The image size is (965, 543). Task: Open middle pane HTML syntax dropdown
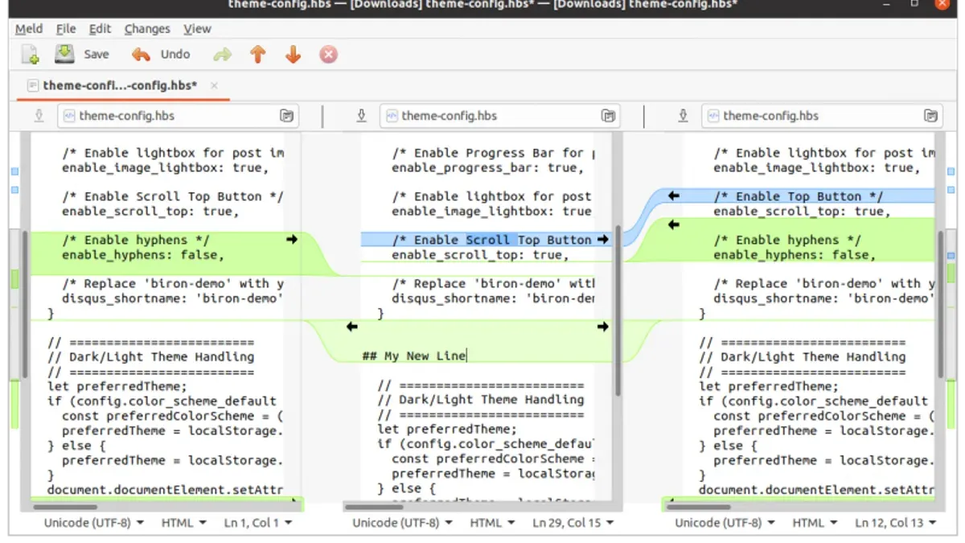[x=492, y=523]
